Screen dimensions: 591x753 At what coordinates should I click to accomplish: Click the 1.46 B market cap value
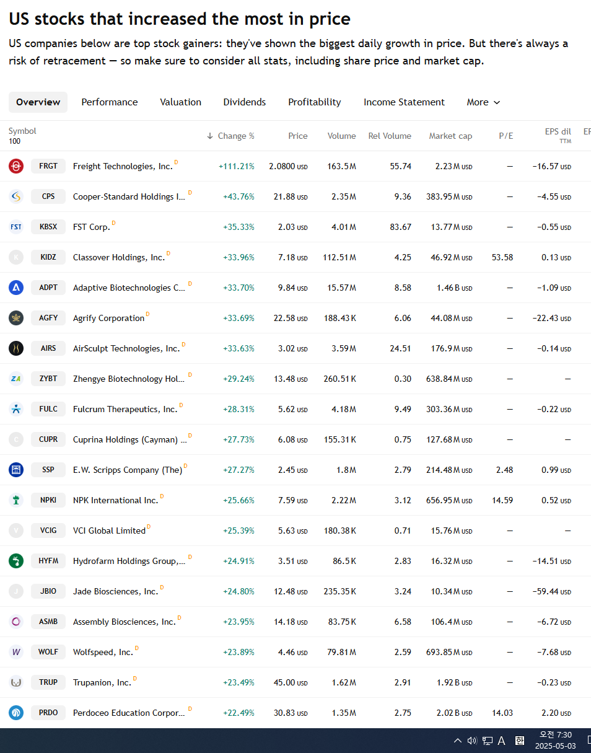tap(454, 288)
